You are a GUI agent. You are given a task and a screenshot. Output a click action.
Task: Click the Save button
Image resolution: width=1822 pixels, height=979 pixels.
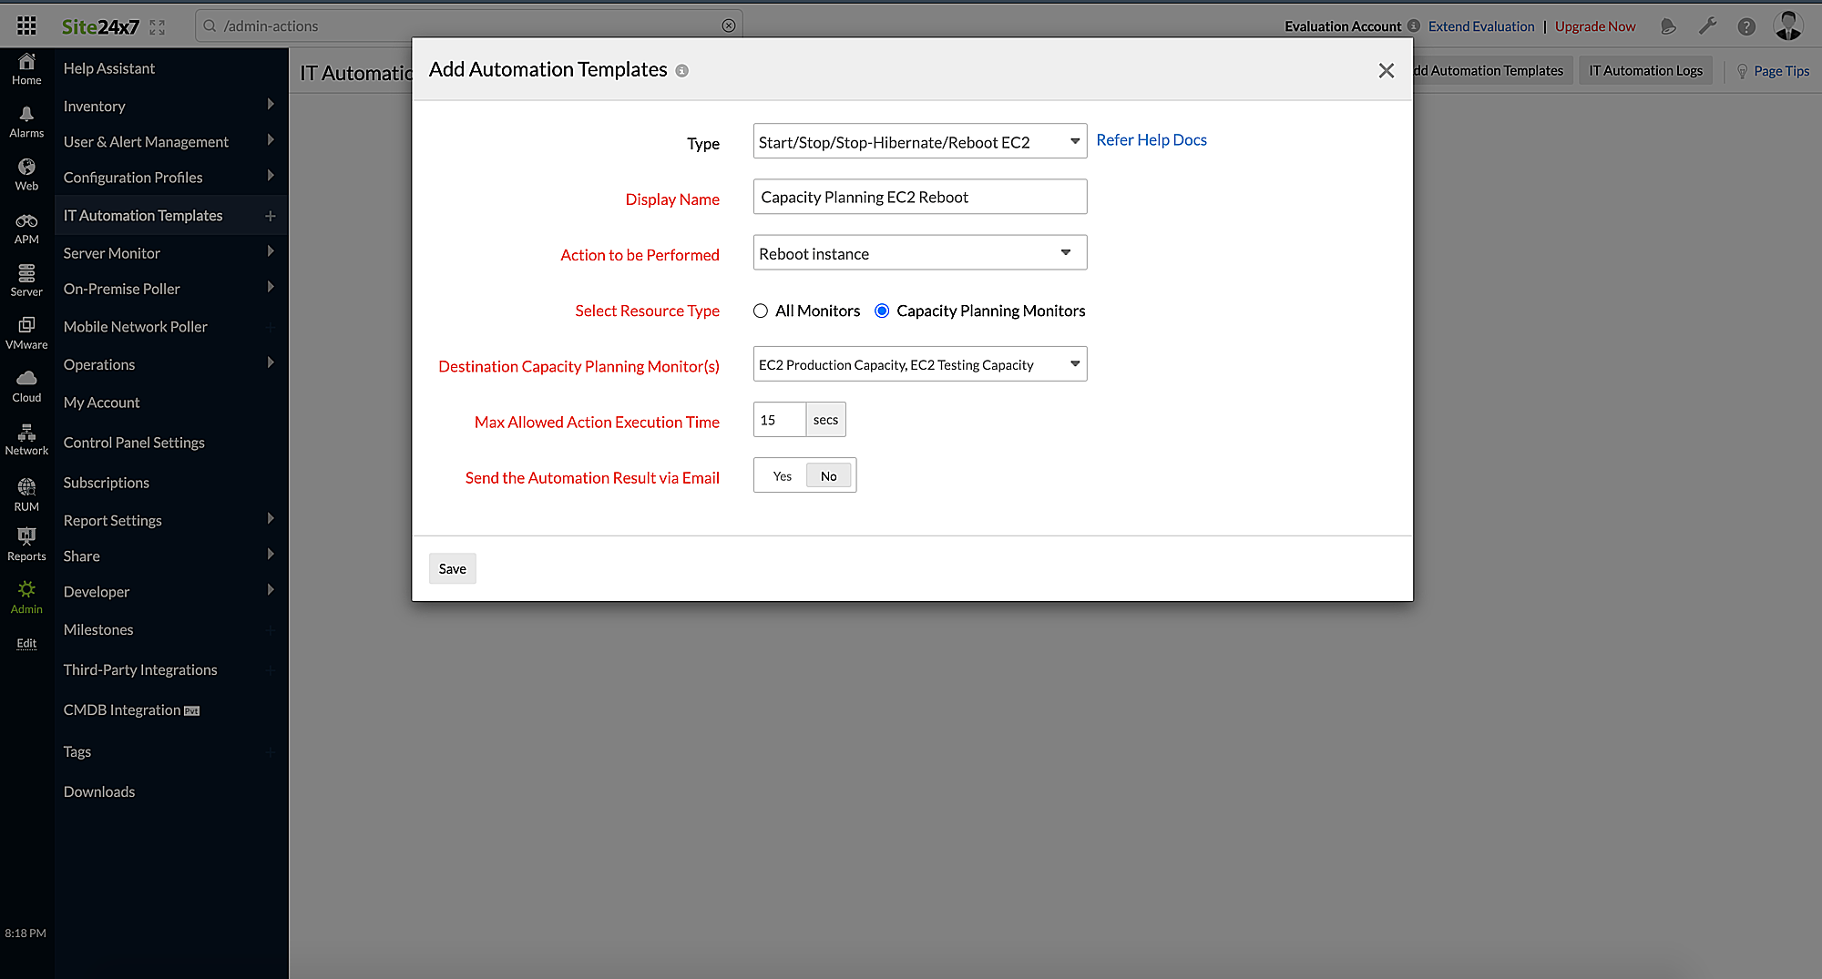coord(452,567)
